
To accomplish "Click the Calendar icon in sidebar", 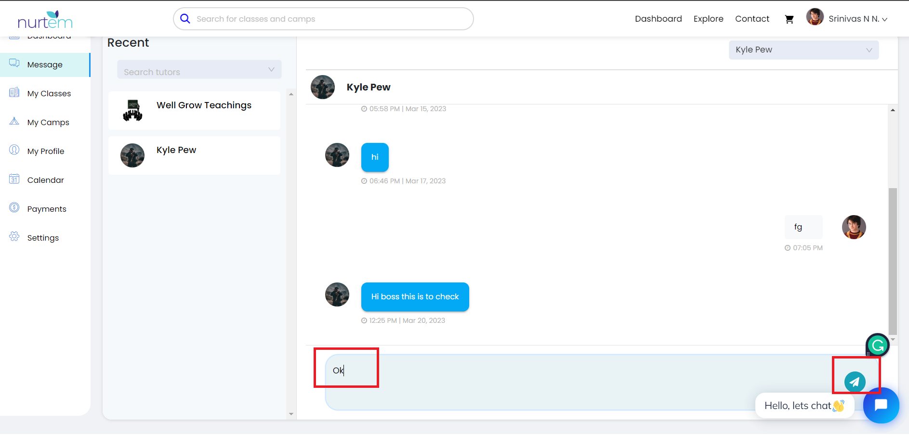I will [14, 179].
